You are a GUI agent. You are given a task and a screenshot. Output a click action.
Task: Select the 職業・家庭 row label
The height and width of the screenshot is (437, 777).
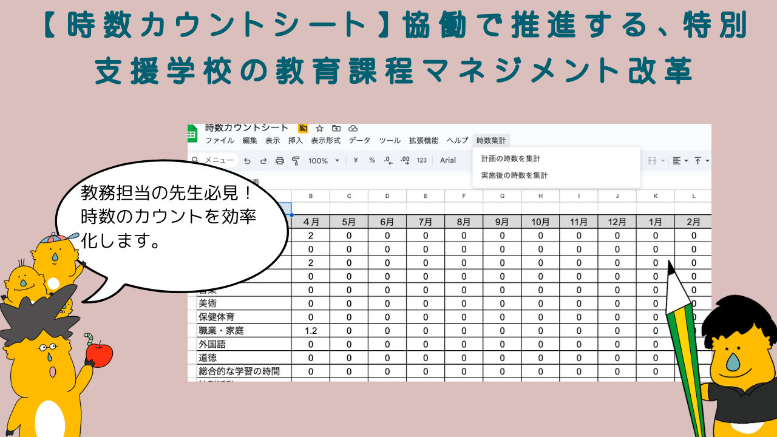pyautogui.click(x=244, y=331)
